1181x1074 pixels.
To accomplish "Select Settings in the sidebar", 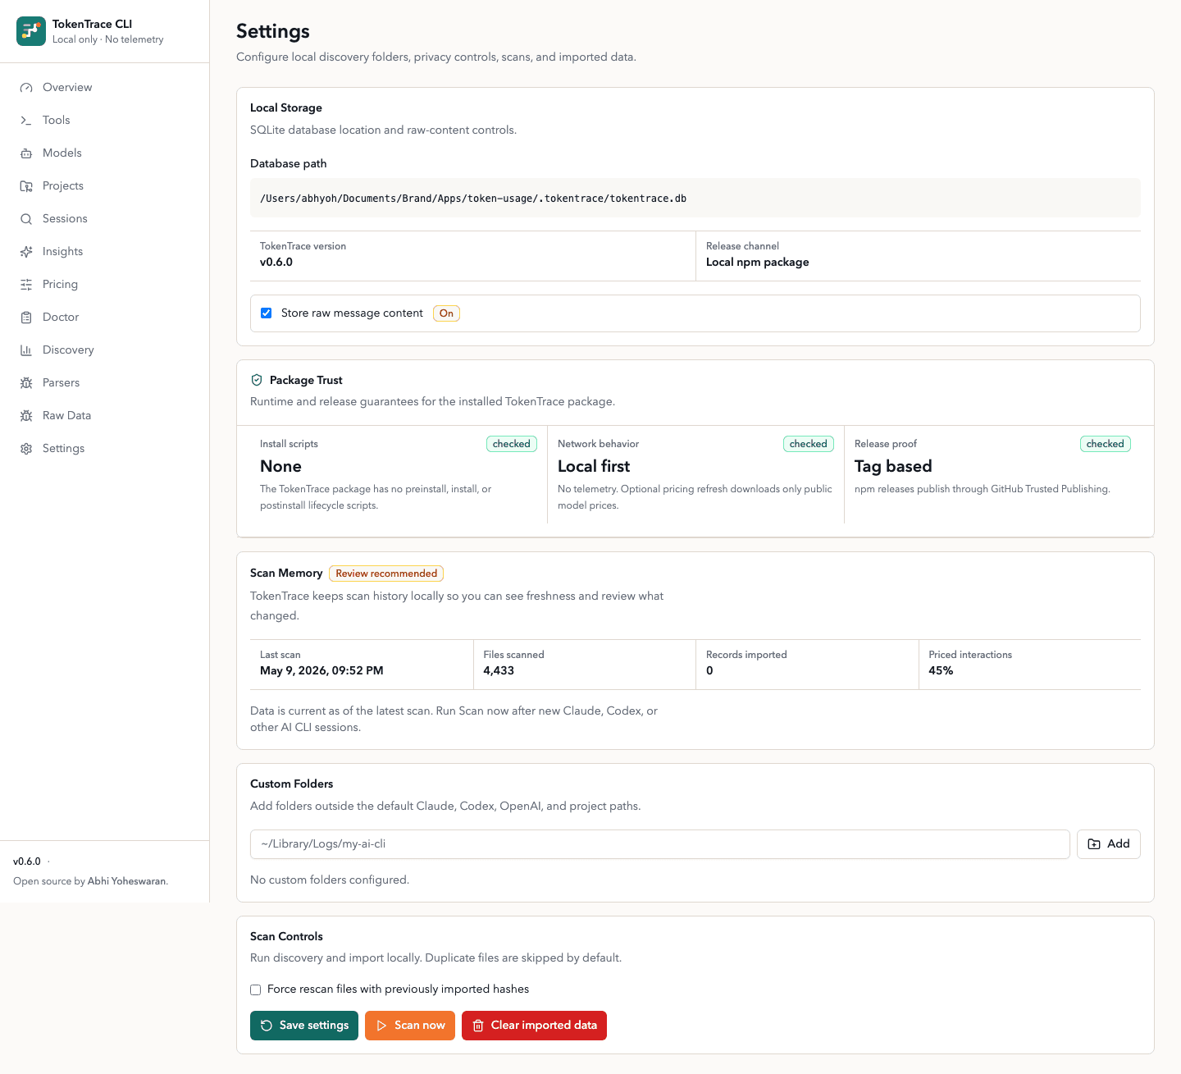I will tap(105, 449).
